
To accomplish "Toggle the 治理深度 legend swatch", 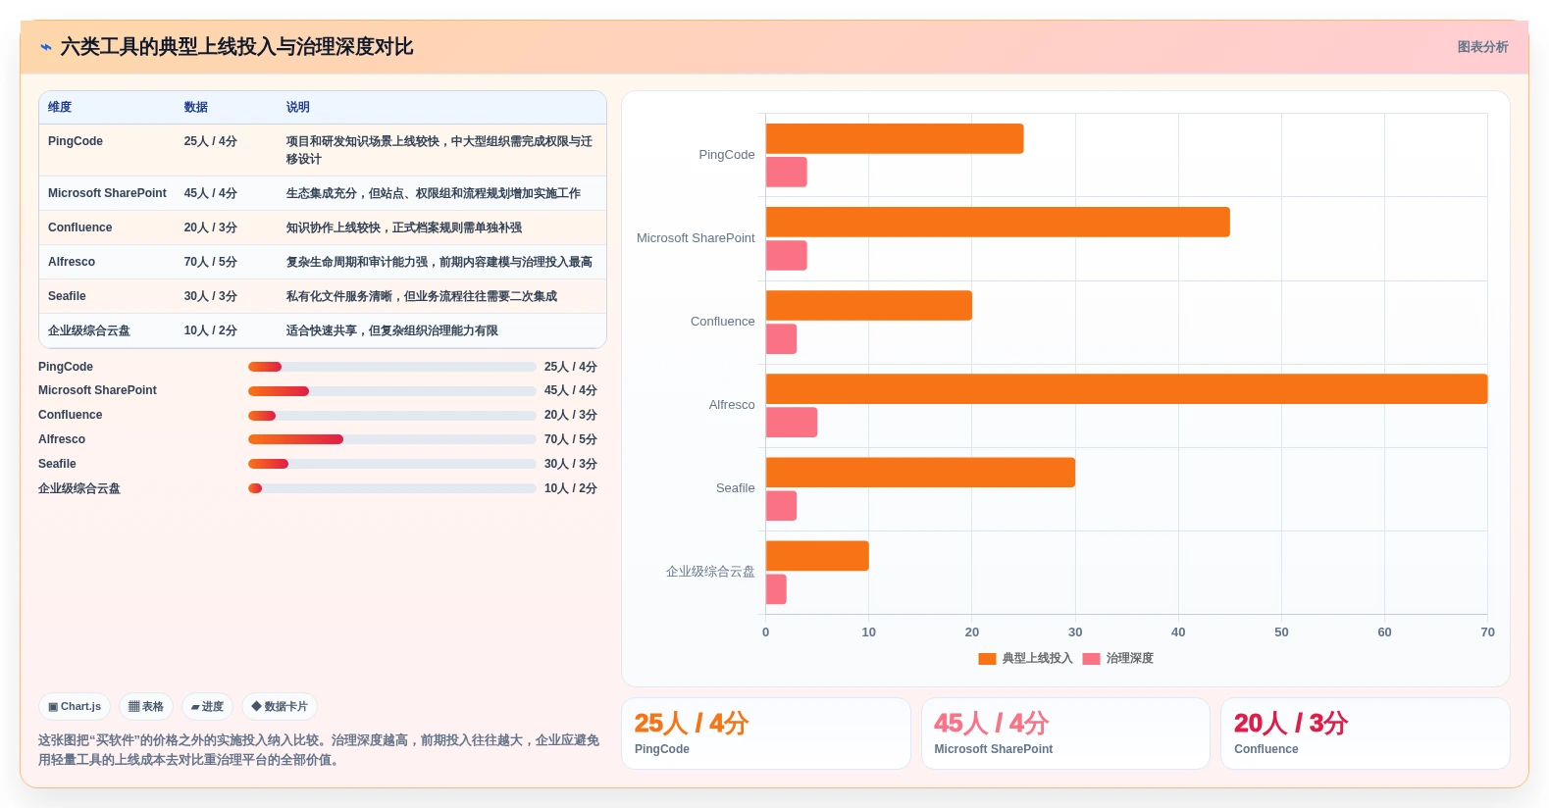I will coord(1091,659).
